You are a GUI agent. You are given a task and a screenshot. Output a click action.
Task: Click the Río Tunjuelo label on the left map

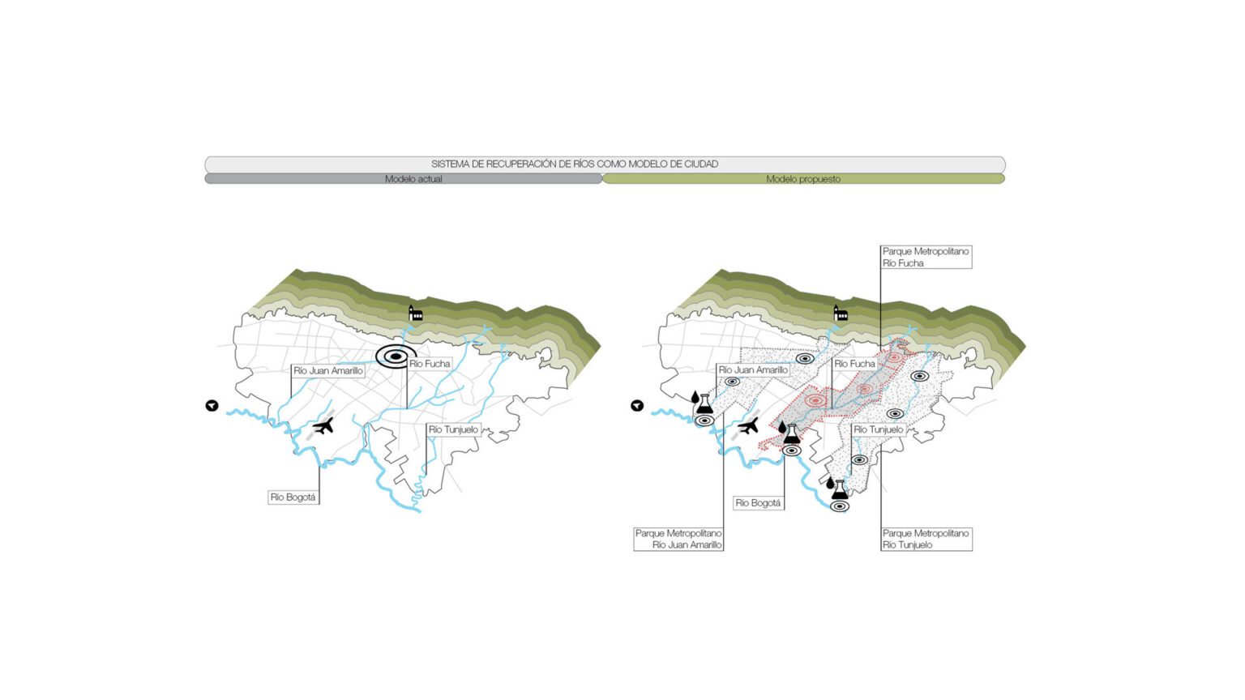[453, 429]
